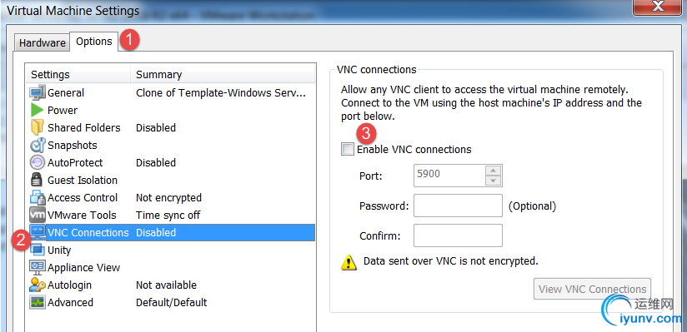Focus the Password input field
The image size is (687, 332).
pyautogui.click(x=458, y=206)
